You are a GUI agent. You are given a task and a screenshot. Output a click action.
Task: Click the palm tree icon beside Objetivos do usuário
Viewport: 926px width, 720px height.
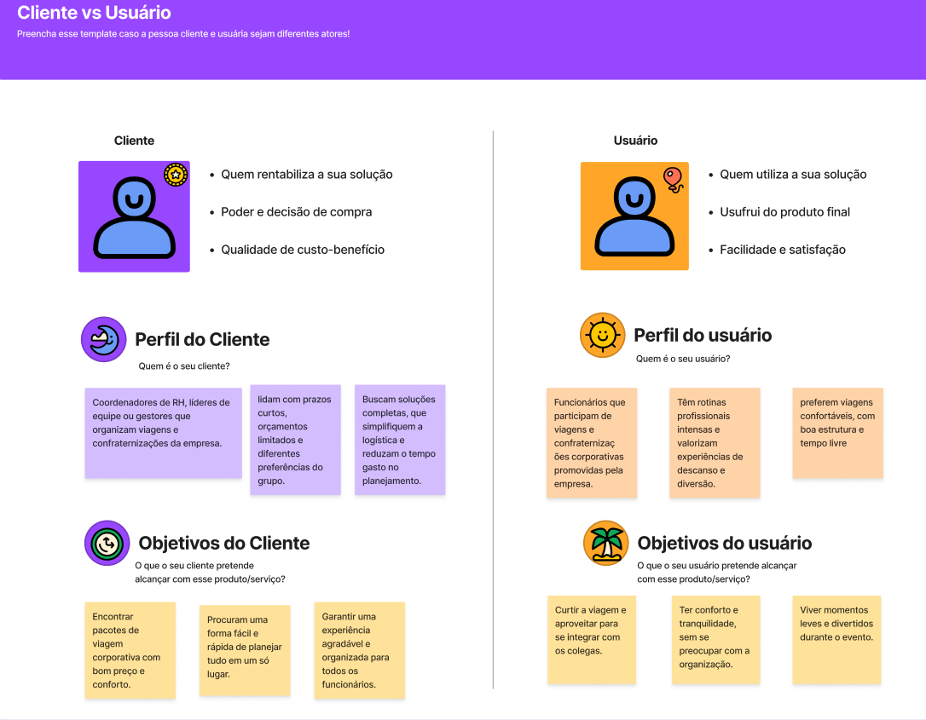pos(606,543)
